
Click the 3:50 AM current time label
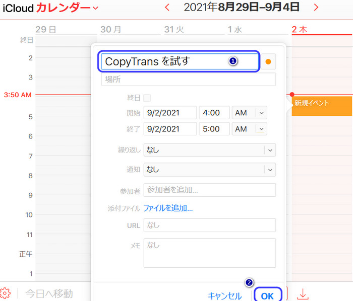pyautogui.click(x=18, y=95)
